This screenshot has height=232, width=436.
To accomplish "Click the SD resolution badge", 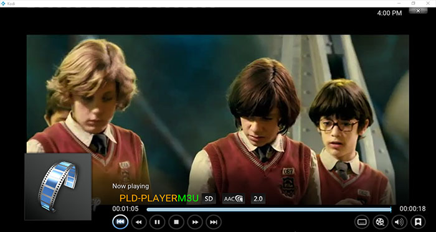I will point(209,198).
